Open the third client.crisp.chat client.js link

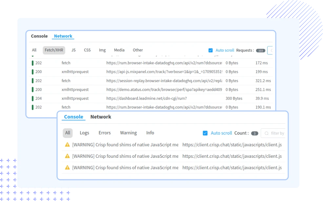coord(232,168)
